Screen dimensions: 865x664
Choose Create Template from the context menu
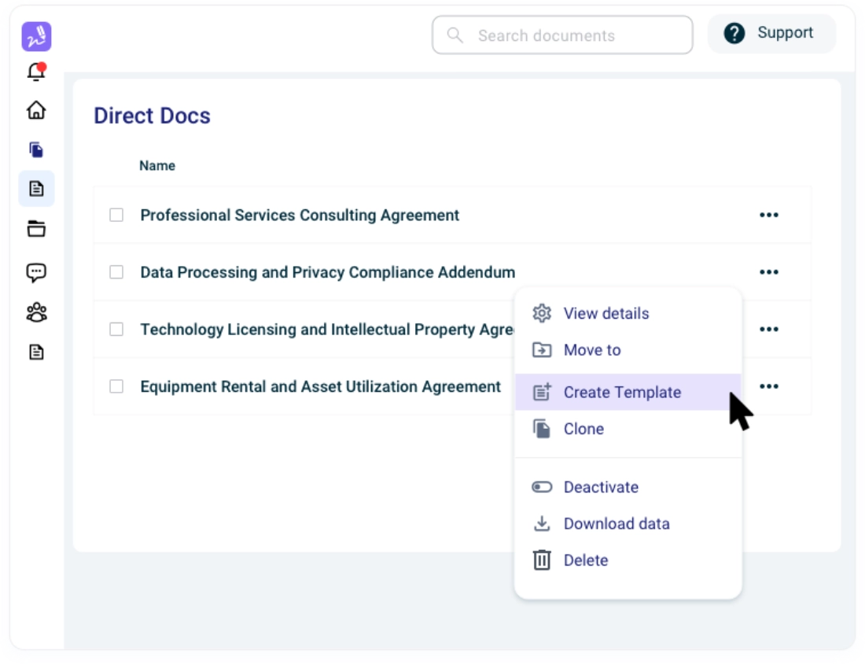click(621, 392)
